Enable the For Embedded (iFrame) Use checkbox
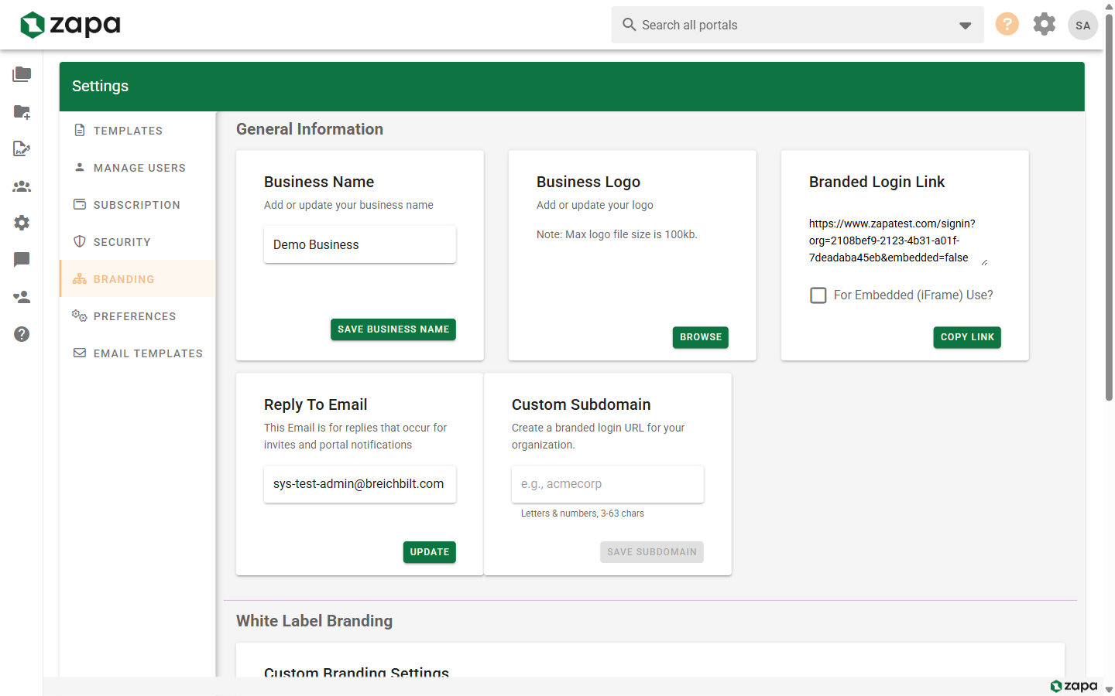Image resolution: width=1115 pixels, height=696 pixels. (818, 295)
